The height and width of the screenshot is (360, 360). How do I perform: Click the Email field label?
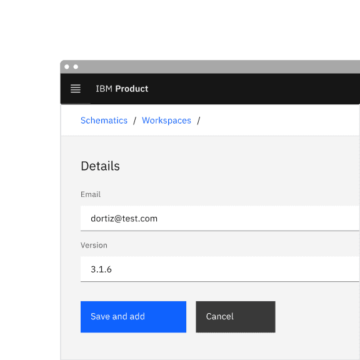point(91,194)
